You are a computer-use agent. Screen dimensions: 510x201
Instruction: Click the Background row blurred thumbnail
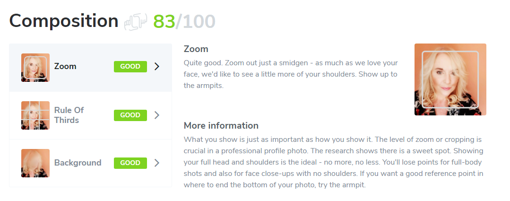tap(35, 163)
